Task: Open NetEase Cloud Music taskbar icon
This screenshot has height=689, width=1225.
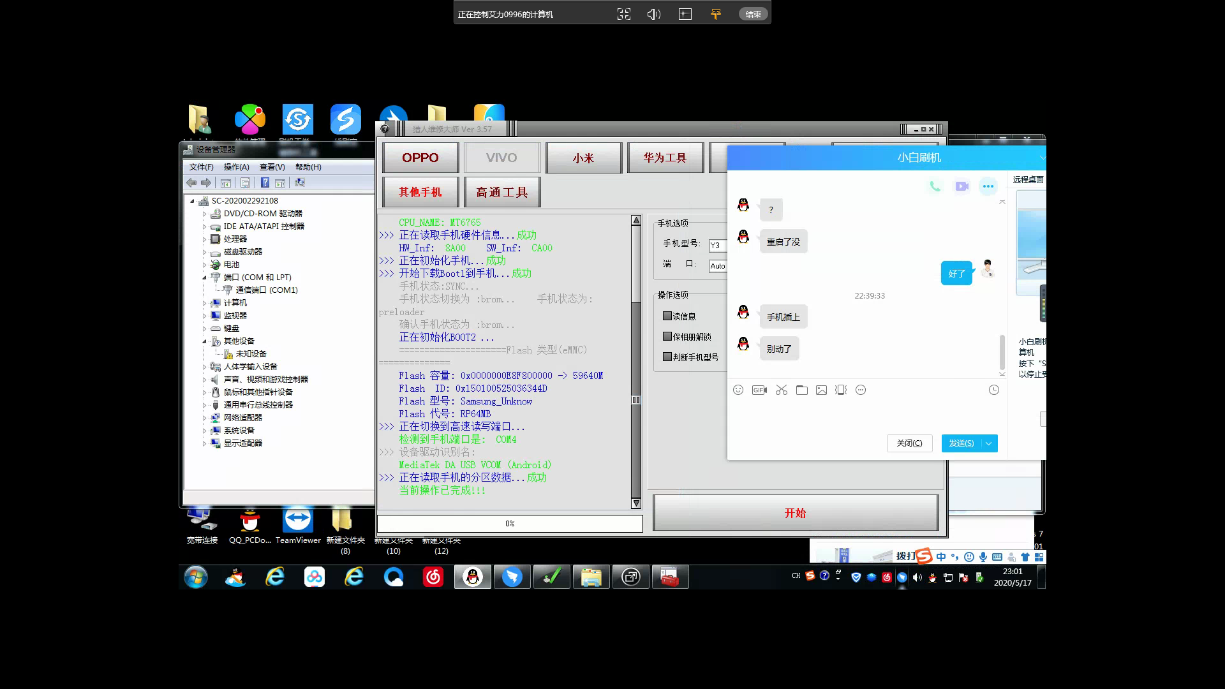Action: (433, 577)
